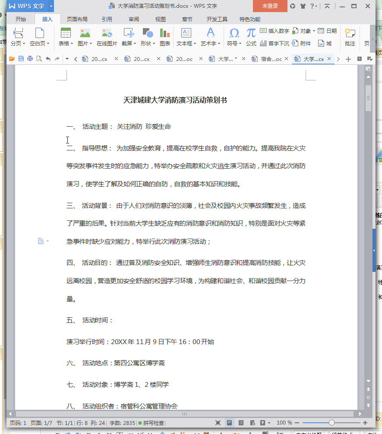Viewport: 382px width, 434px height.
Task: Insert a 公式 equation
Action: coord(251,37)
